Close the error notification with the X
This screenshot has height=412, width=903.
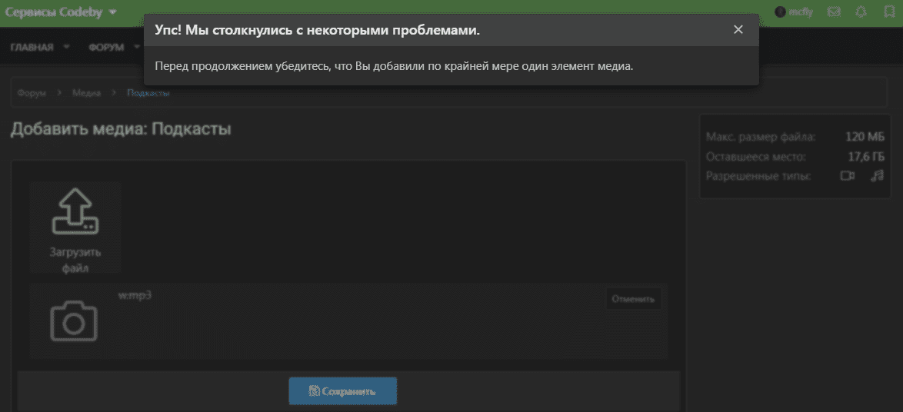click(738, 30)
